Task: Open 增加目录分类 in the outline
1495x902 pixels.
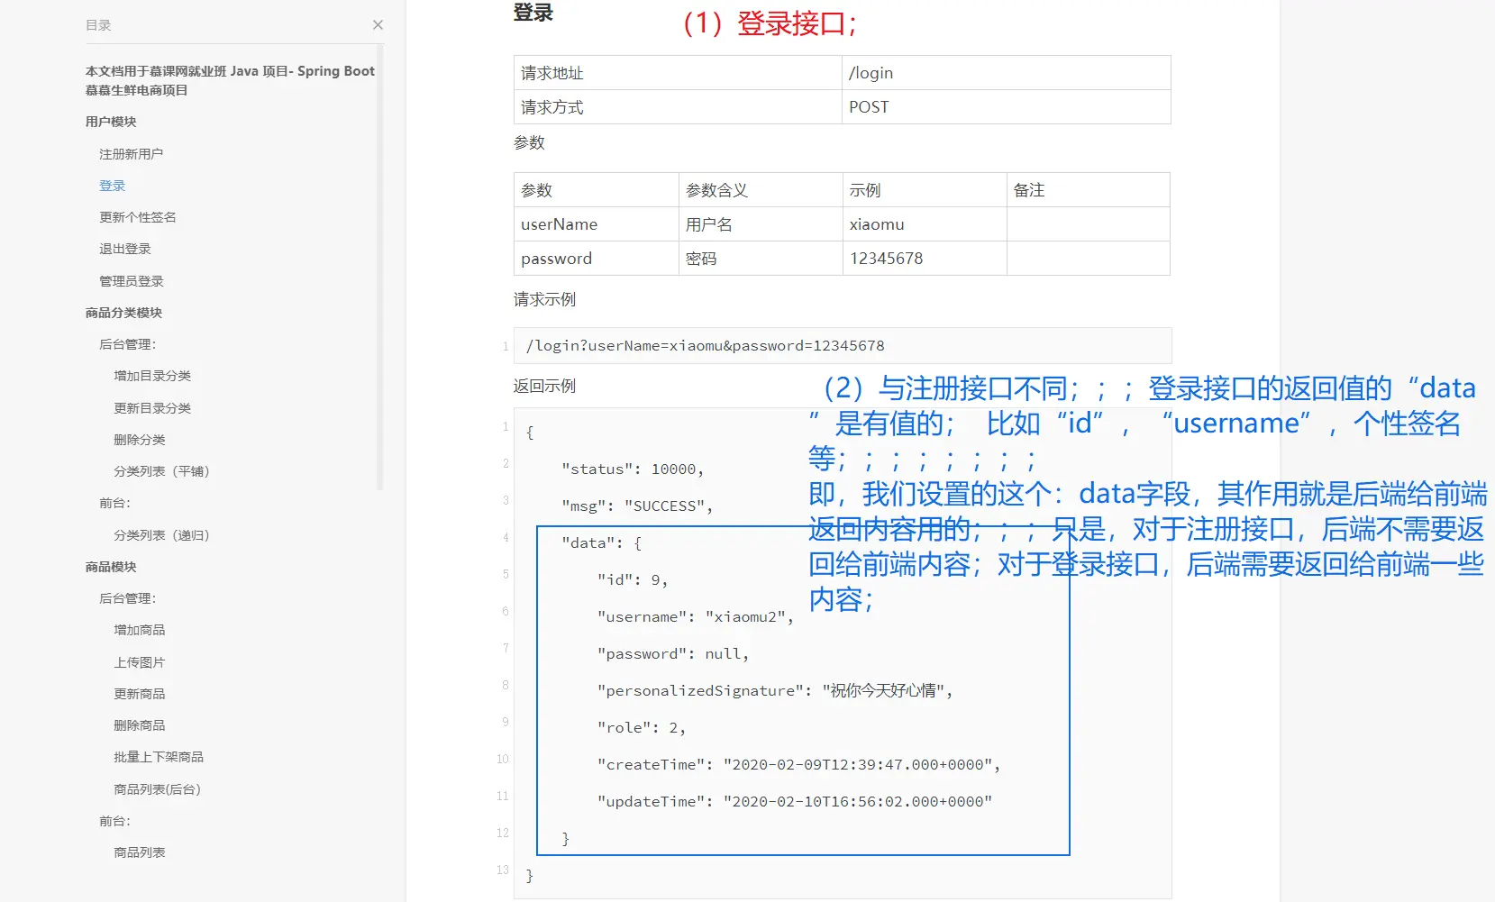Action: coord(151,376)
